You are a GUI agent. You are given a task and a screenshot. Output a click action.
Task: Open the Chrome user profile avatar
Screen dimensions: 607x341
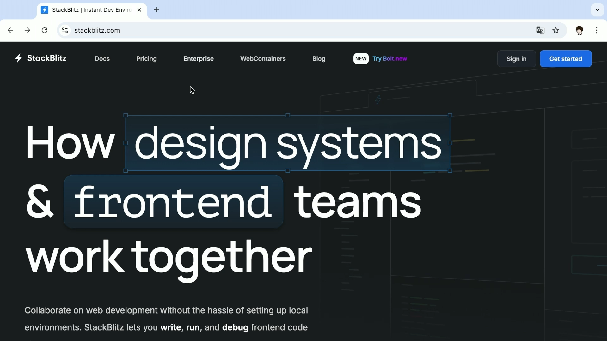[580, 30]
